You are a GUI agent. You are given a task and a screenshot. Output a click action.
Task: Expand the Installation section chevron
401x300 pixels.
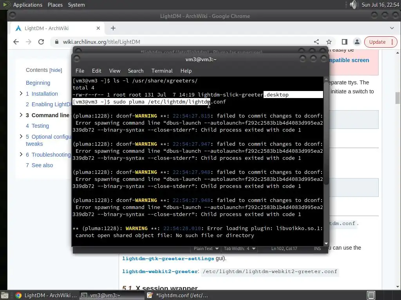21,94
